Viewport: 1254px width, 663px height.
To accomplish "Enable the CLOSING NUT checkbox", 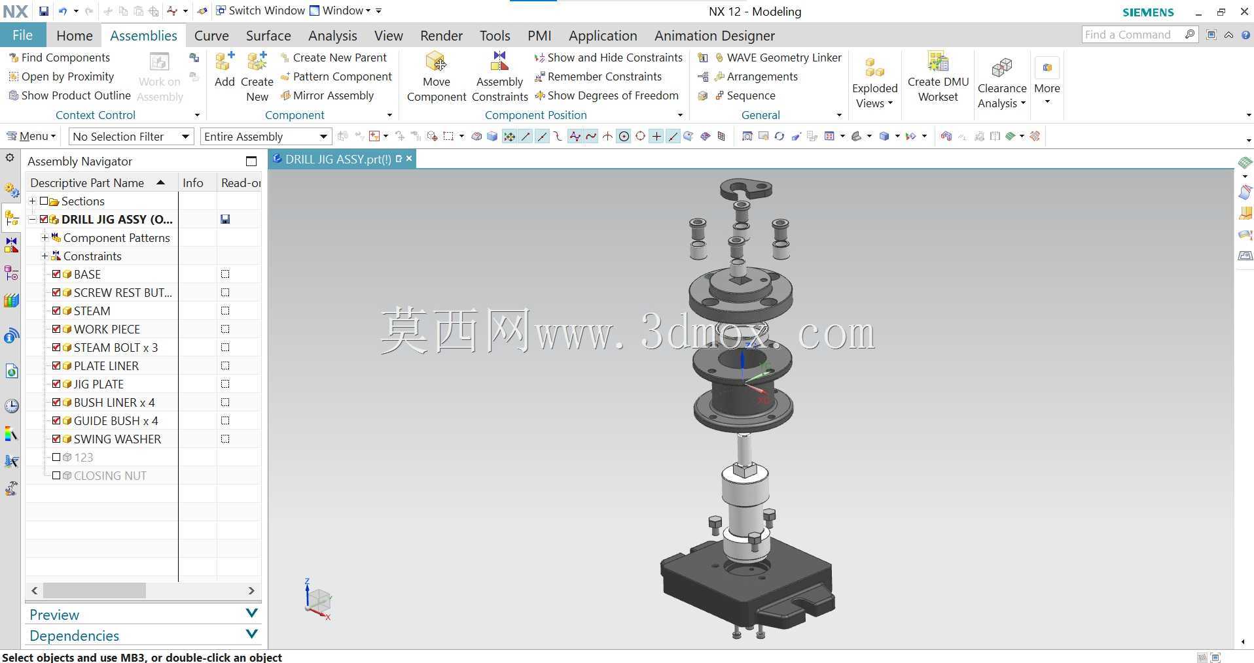I will 56,475.
